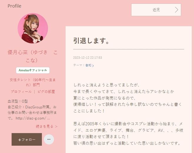The image size is (194, 153).
Task: Click the 血液型：O型 profile line
Action: (x=18, y=101)
